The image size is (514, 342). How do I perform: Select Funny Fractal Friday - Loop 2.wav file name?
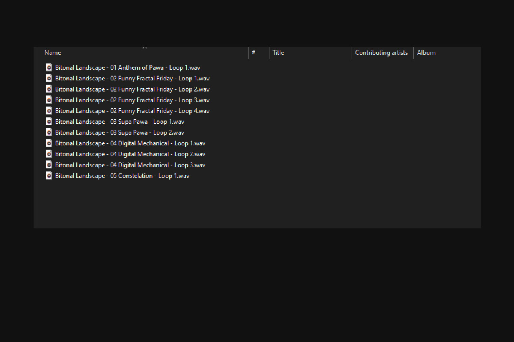click(x=132, y=89)
